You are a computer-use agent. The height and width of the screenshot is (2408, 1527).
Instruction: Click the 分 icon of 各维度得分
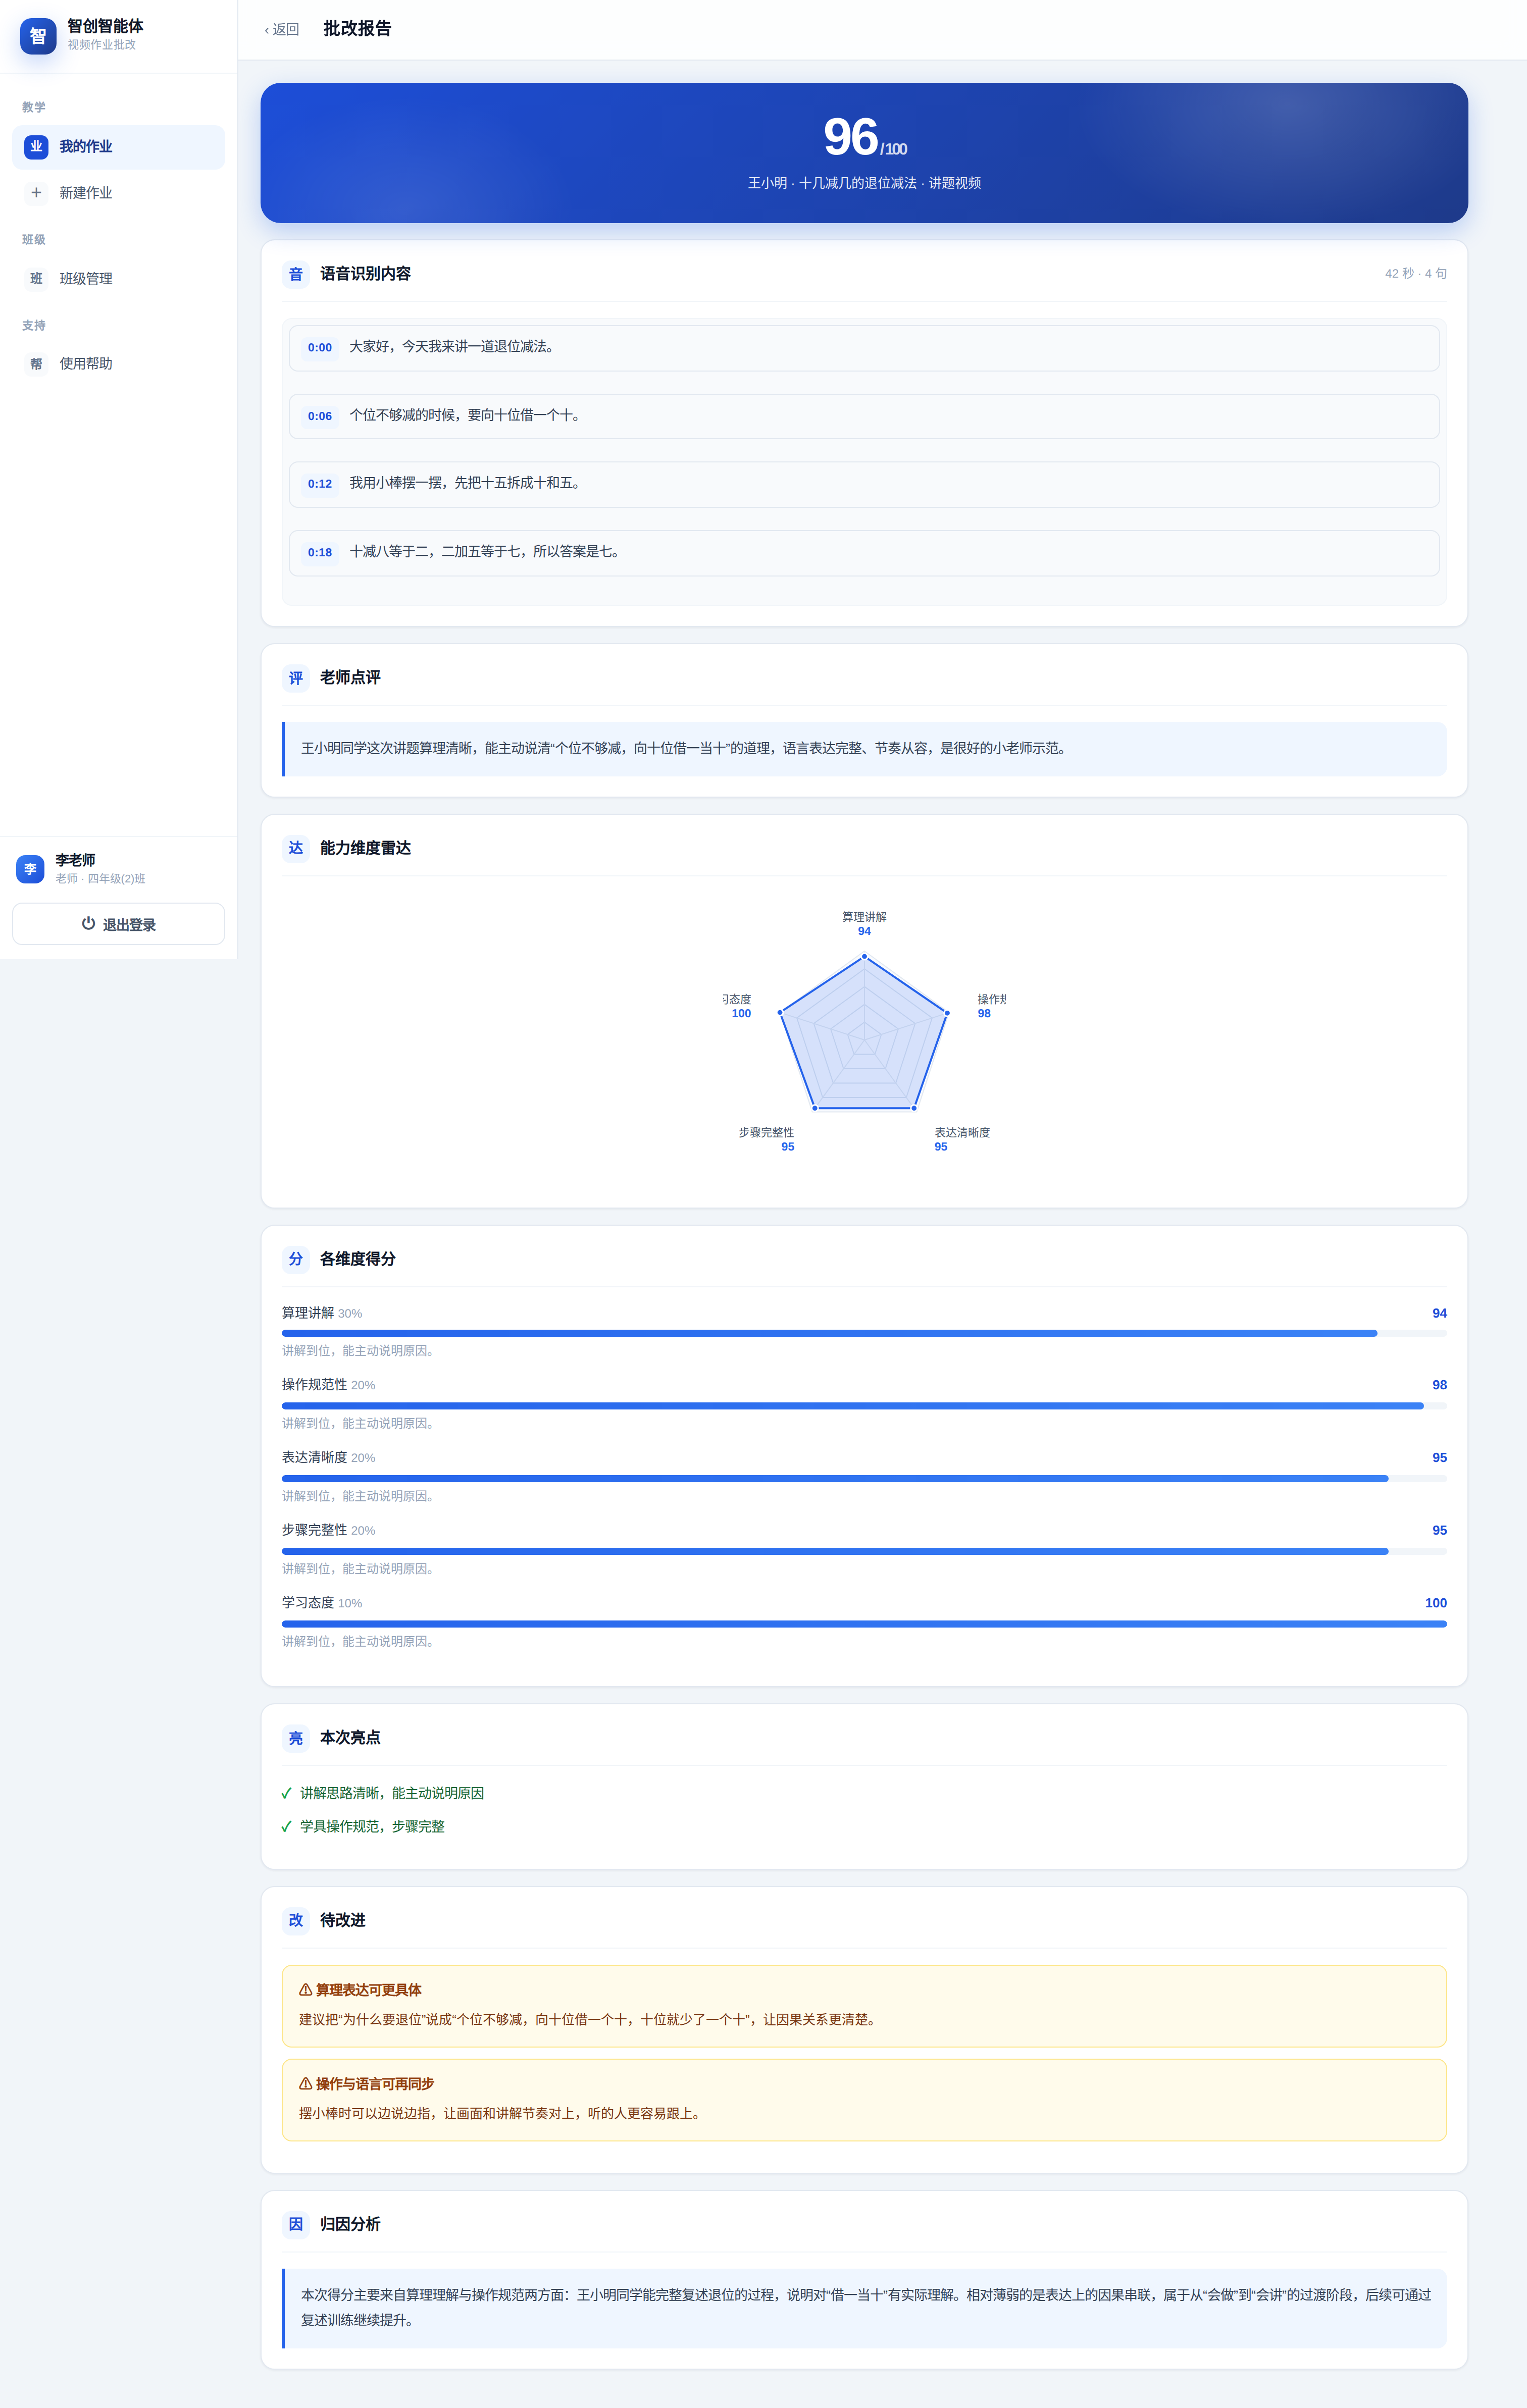[x=296, y=1259]
